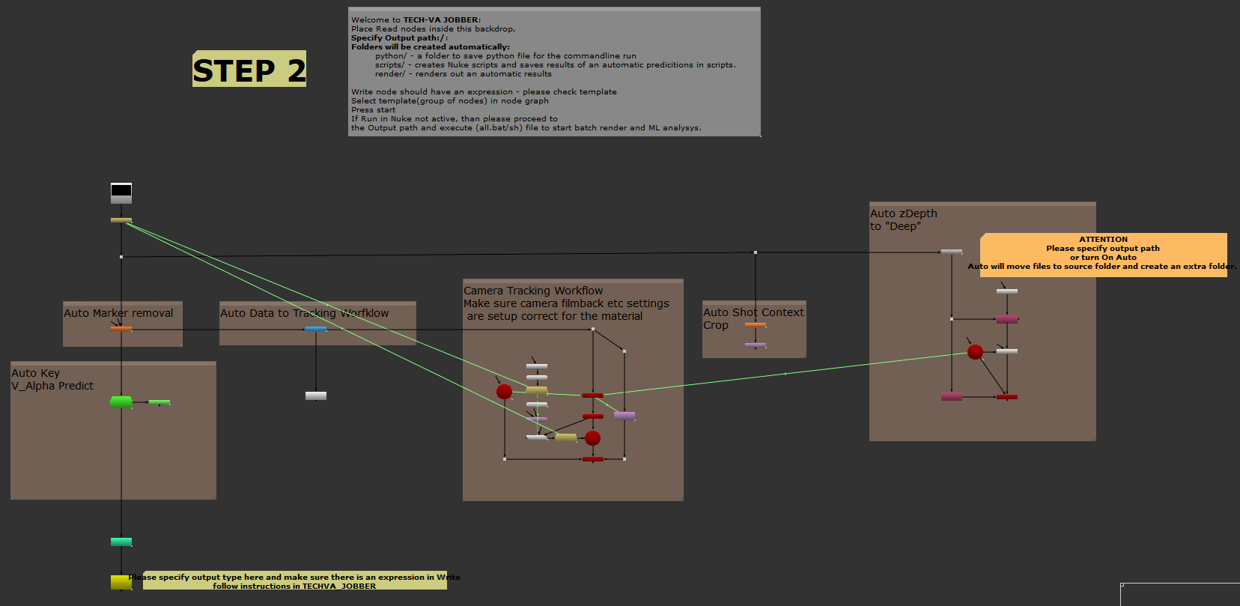Click the grey node below the blue tracking node
Image resolution: width=1240 pixels, height=606 pixels.
316,396
